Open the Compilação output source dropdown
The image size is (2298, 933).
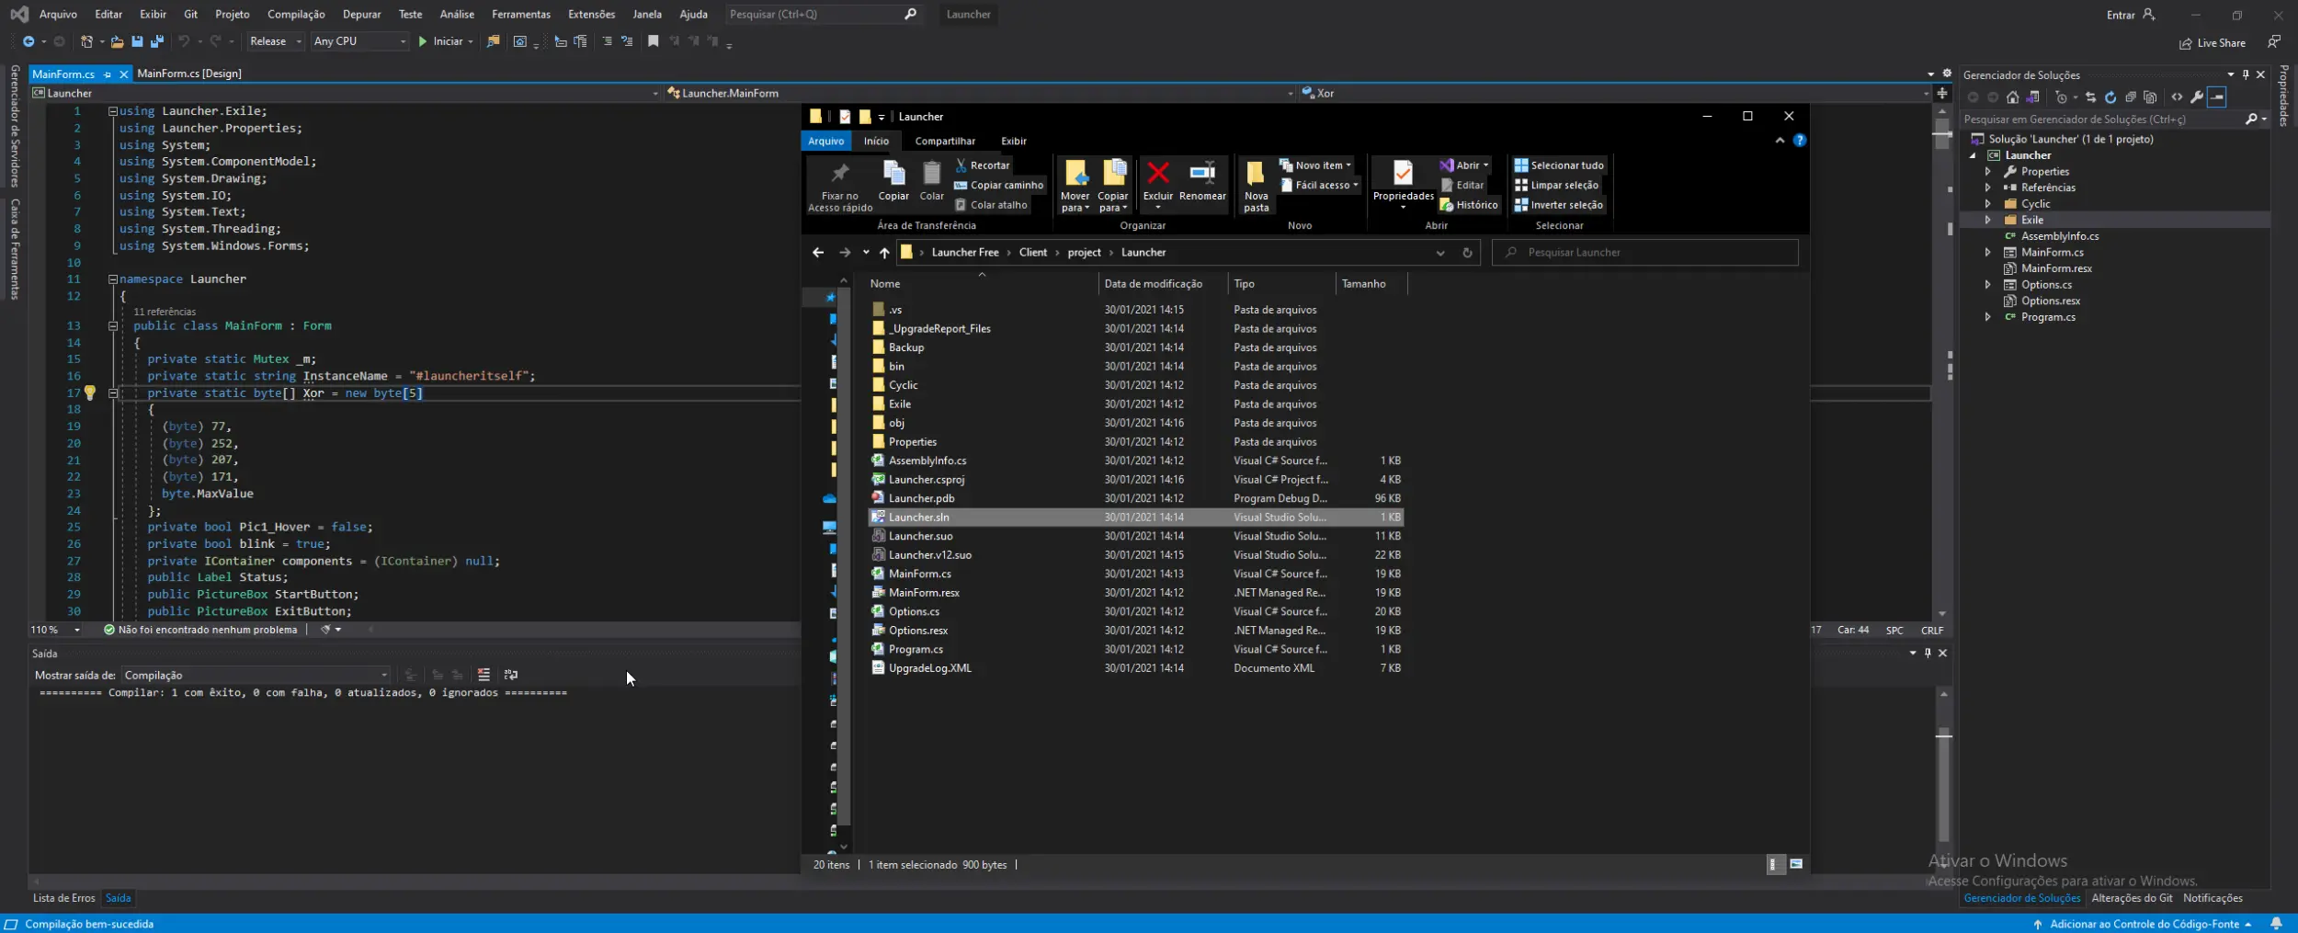point(256,675)
